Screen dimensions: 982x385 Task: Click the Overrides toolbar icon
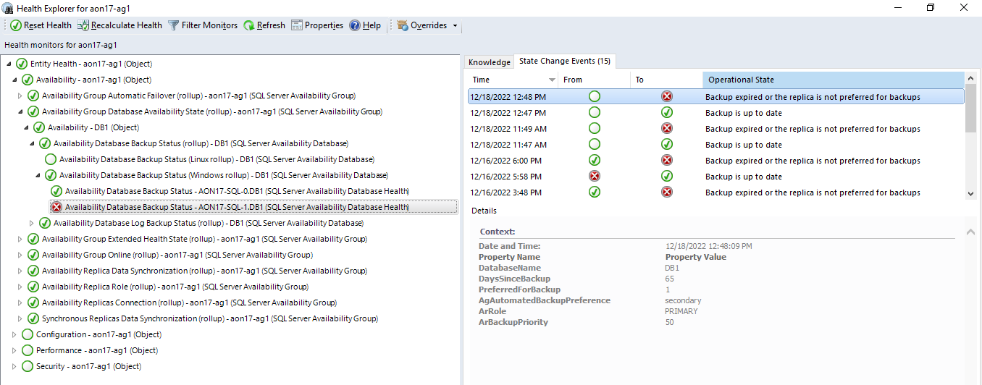tap(403, 25)
